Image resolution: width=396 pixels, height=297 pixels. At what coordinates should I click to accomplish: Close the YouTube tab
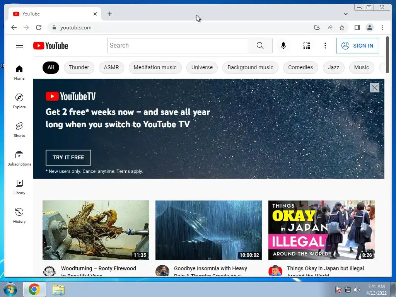[95, 14]
